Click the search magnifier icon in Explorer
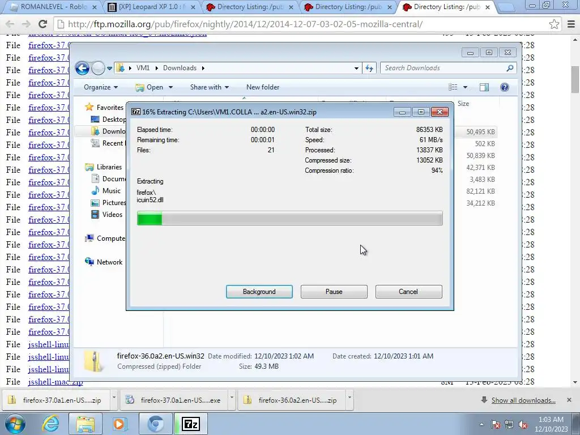Screen dimensions: 580x435 510,68
